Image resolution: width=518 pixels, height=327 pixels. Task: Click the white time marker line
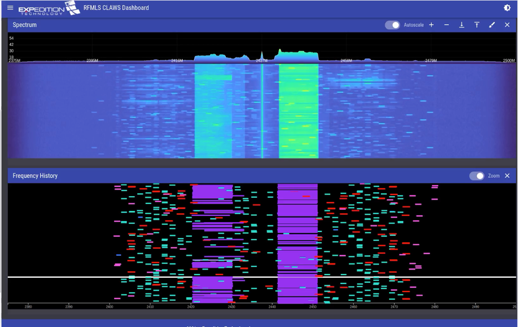pyautogui.click(x=262, y=277)
